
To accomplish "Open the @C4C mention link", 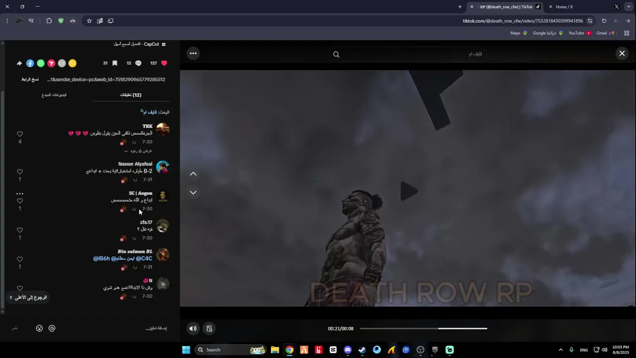I will 144,259.
